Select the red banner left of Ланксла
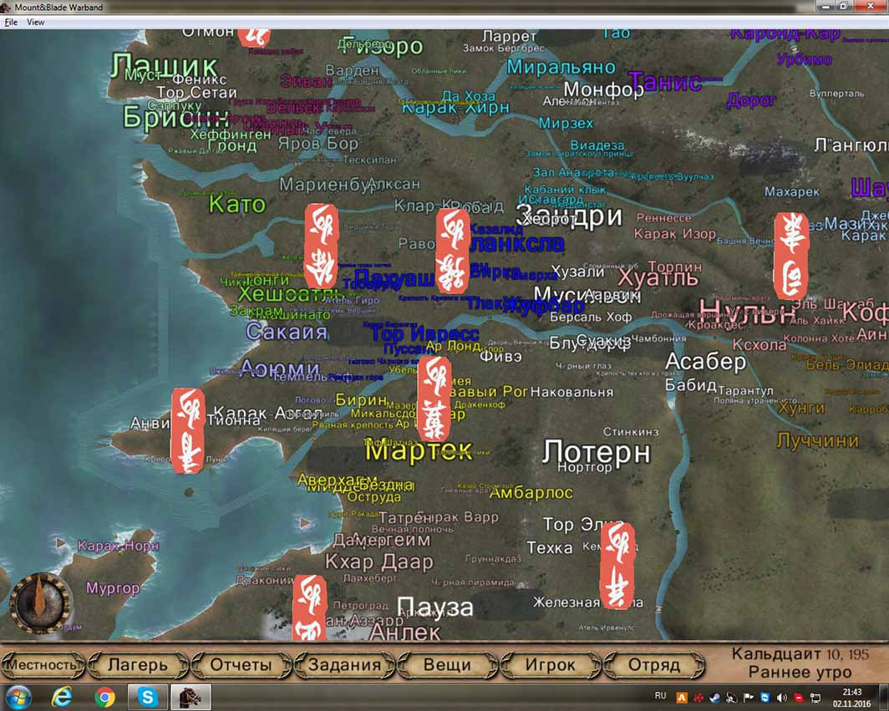This screenshot has height=711, width=889. pyautogui.click(x=453, y=251)
